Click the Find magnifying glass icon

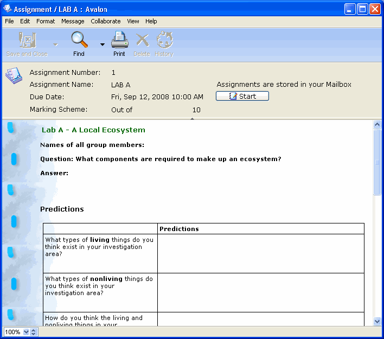coord(79,40)
